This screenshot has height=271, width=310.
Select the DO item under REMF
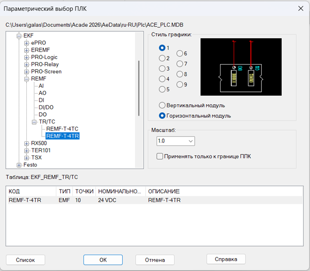(43, 115)
